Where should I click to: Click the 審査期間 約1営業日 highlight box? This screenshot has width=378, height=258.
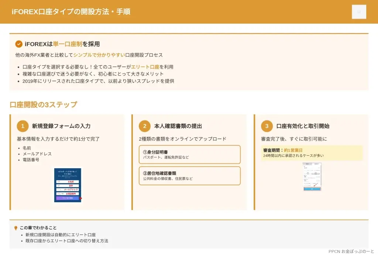coord(312,153)
